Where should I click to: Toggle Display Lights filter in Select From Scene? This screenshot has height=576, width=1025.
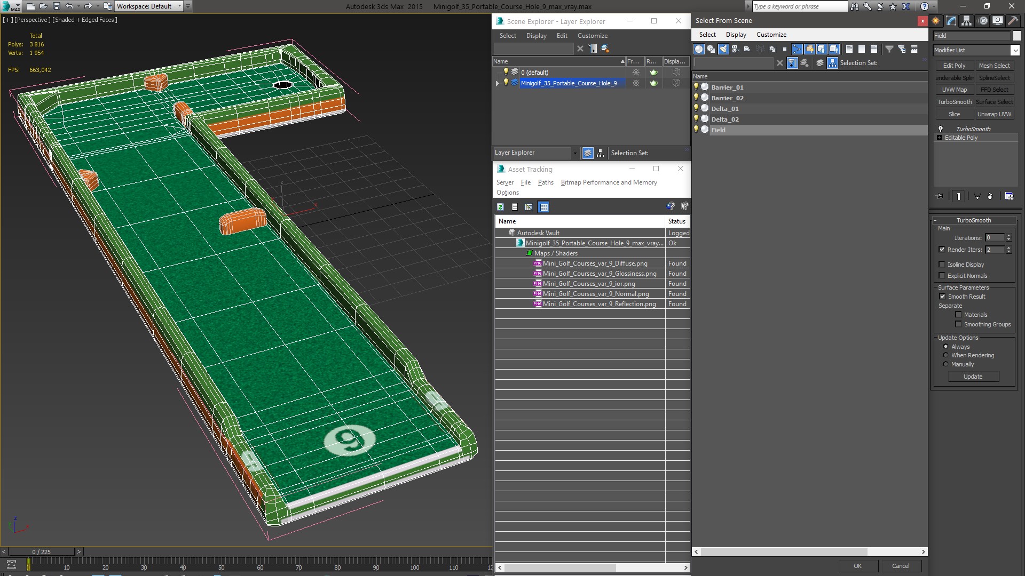tap(723, 49)
